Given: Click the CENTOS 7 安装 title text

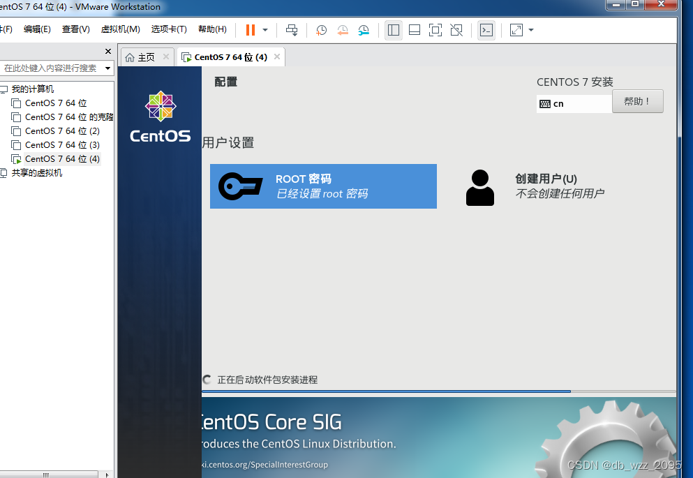Looking at the screenshot, I should coord(574,82).
